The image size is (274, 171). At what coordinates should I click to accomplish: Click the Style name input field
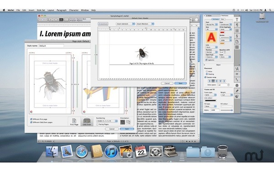coord(51,46)
